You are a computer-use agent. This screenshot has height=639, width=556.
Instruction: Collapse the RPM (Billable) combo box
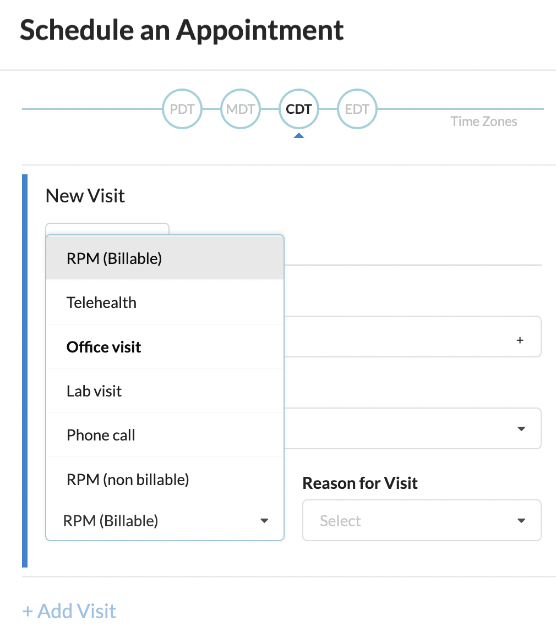click(264, 520)
